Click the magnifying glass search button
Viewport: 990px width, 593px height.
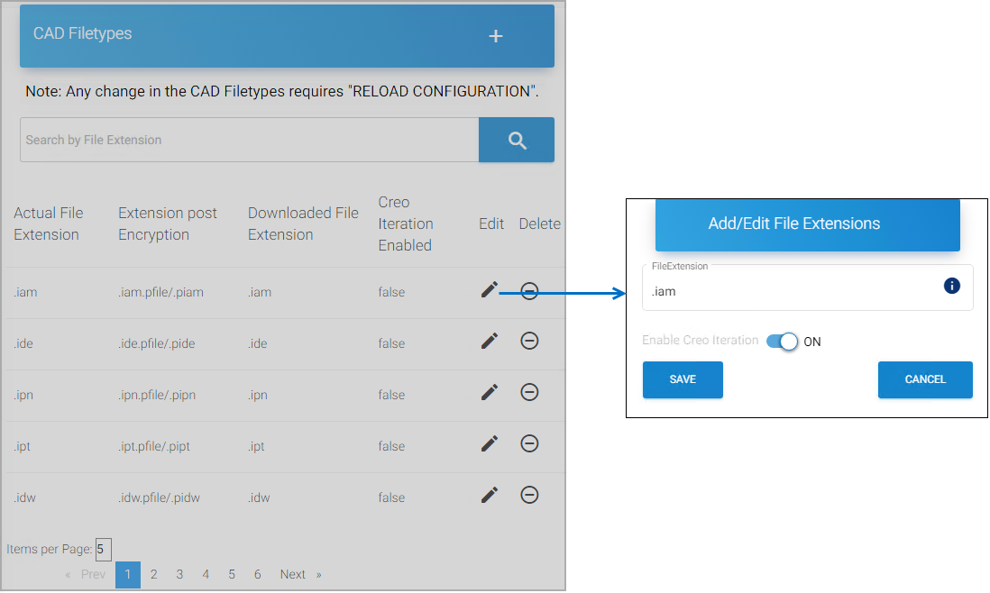tap(517, 141)
